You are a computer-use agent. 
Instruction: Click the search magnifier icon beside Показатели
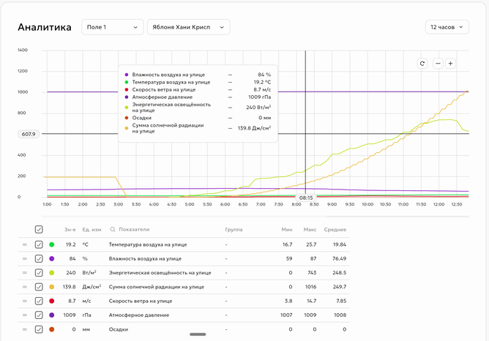pyautogui.click(x=113, y=230)
